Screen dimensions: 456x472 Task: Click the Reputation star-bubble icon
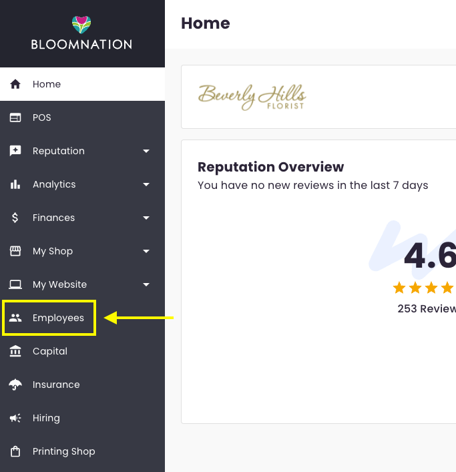15,151
